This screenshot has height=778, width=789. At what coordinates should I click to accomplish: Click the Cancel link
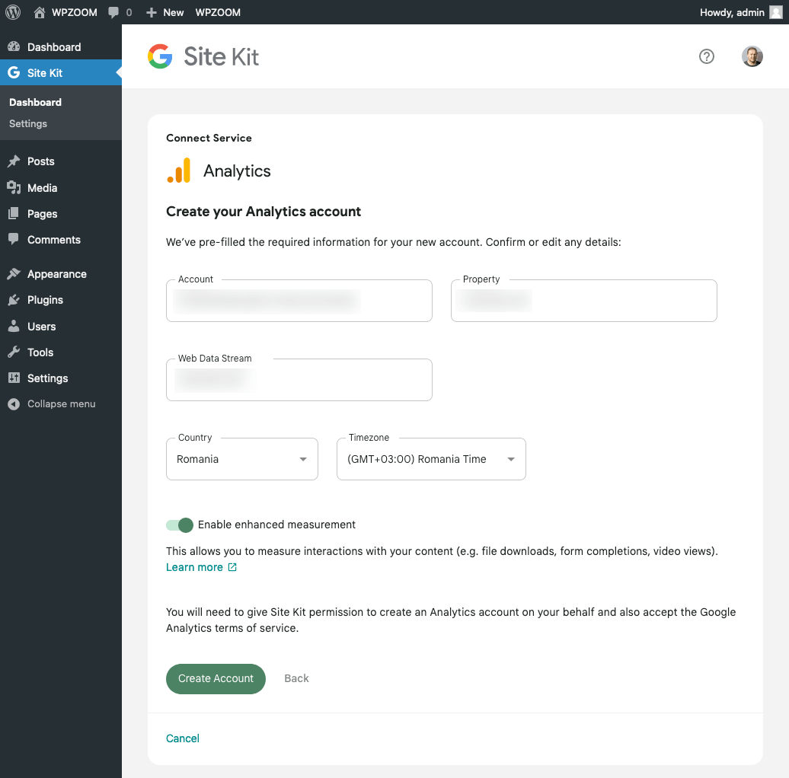(183, 738)
